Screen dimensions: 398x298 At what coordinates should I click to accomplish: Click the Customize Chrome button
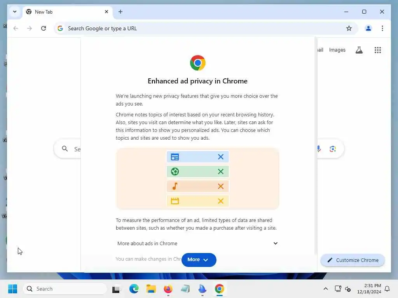pyautogui.click(x=353, y=260)
